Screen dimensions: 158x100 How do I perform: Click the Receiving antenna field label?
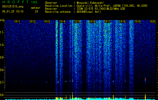[58, 12]
